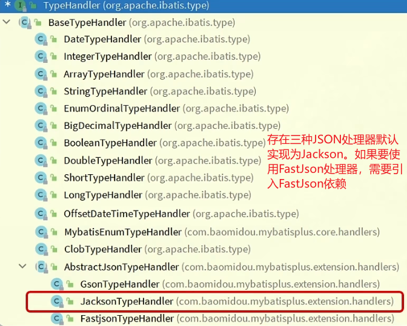This screenshot has width=407, height=326.
Task: Click the OffsetDateTimeTypeHandler class icon
Action: tap(41, 214)
